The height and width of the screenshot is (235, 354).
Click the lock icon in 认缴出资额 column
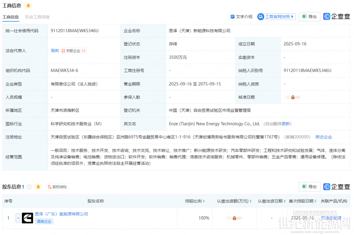pyautogui.click(x=234, y=218)
